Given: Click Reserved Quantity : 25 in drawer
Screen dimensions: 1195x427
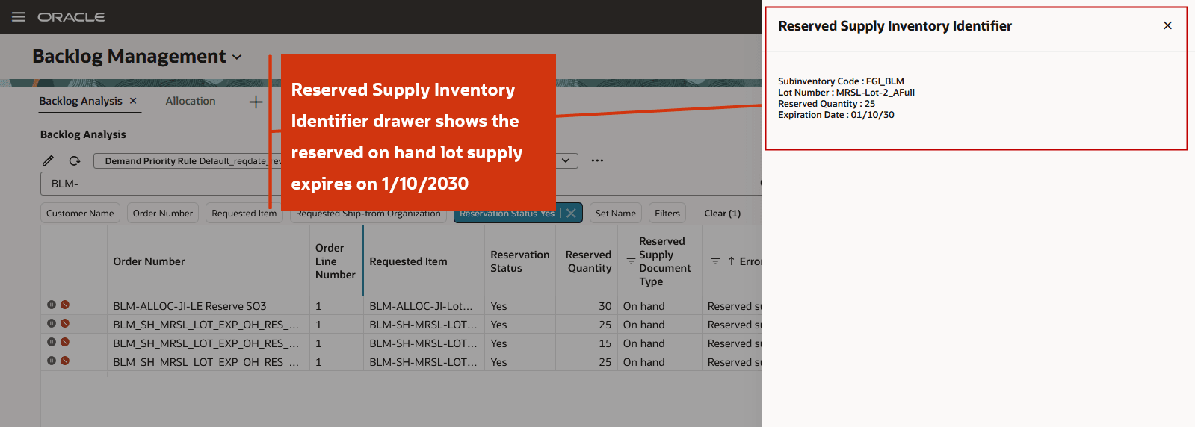Looking at the screenshot, I should tap(827, 104).
